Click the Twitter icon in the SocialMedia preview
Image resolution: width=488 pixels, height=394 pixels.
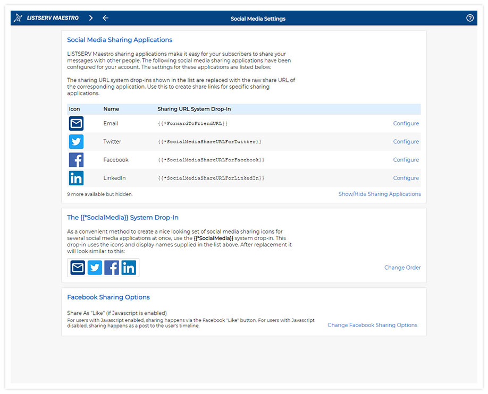pyautogui.click(x=95, y=268)
